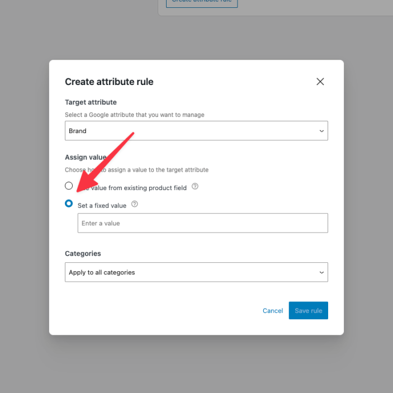Click the chevron arrow in the Brand selector
The height and width of the screenshot is (393, 393).
(x=321, y=131)
